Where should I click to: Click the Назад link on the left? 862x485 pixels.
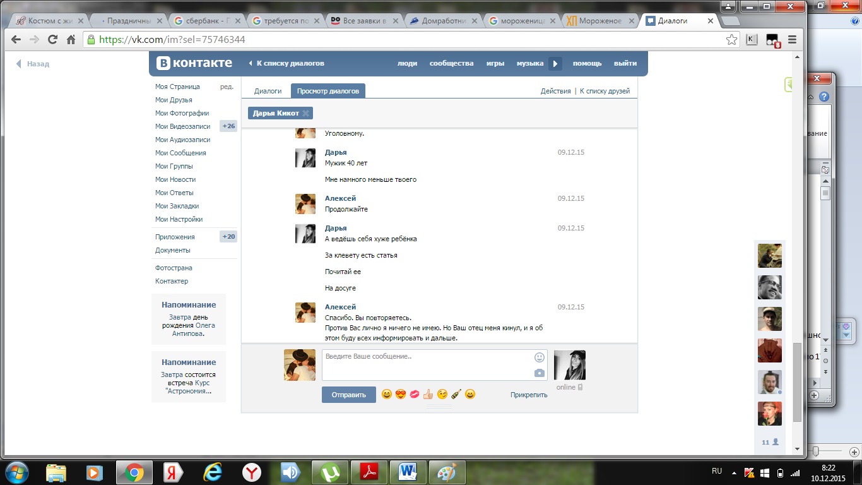[33, 64]
